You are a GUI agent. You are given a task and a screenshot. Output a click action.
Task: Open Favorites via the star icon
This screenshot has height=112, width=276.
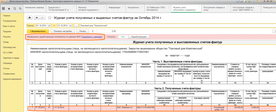9,9
